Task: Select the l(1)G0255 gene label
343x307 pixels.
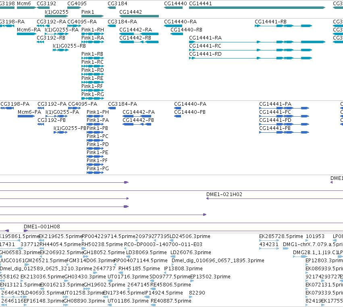Action: pyautogui.click(x=56, y=12)
